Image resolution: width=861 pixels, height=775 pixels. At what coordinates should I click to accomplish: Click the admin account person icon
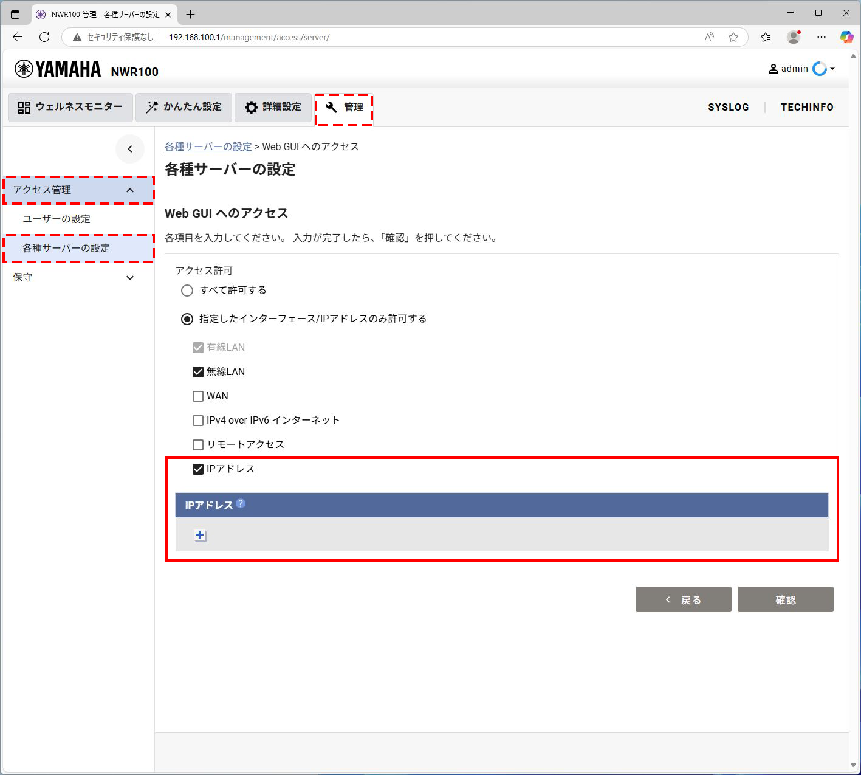(773, 68)
